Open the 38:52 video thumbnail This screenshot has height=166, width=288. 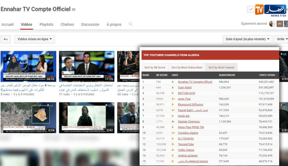pos(28,66)
